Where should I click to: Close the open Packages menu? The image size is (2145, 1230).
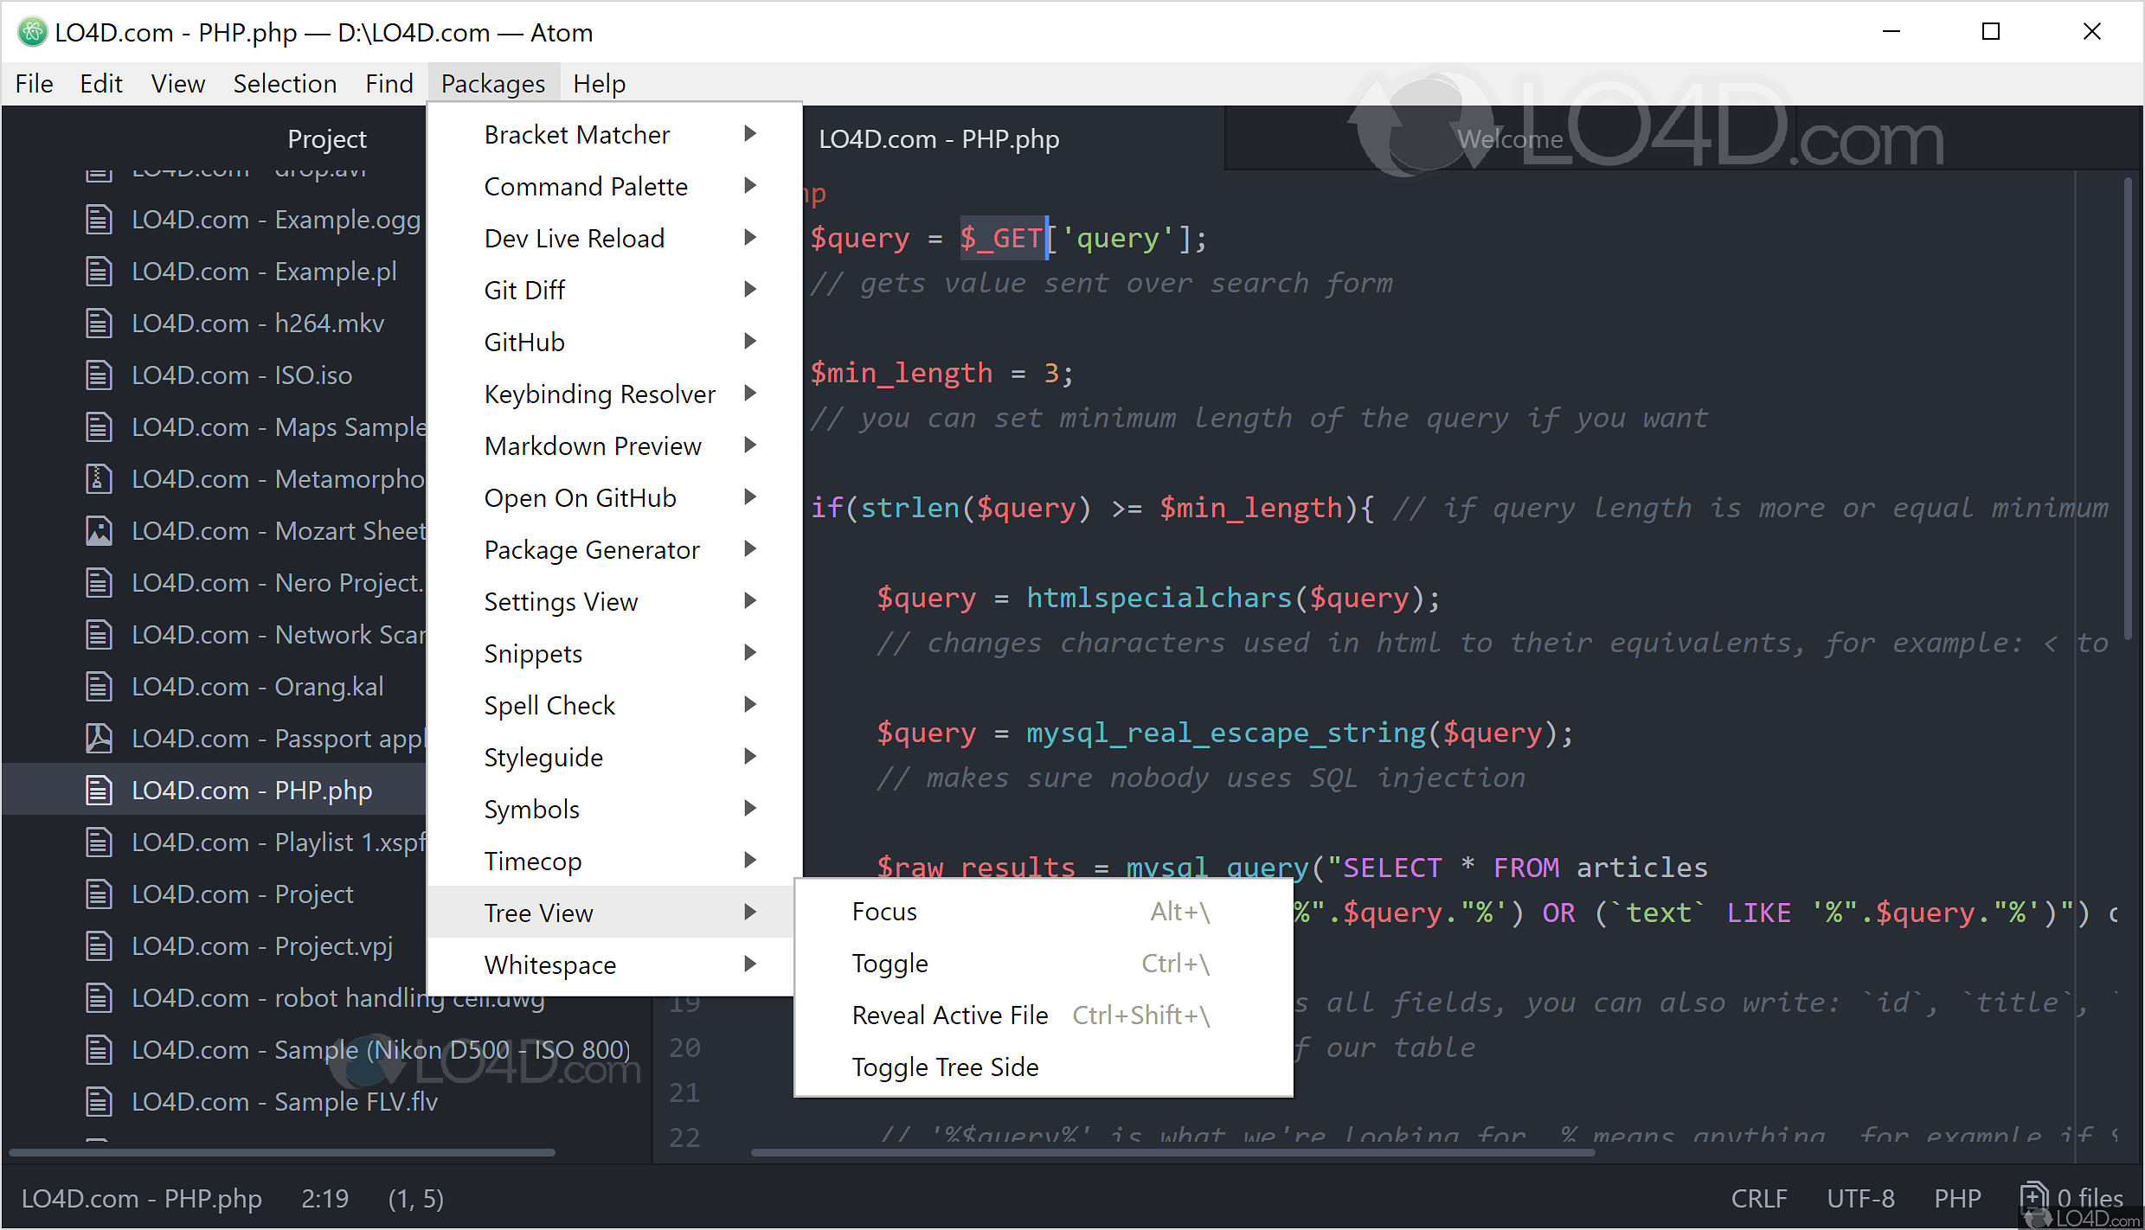coord(493,84)
